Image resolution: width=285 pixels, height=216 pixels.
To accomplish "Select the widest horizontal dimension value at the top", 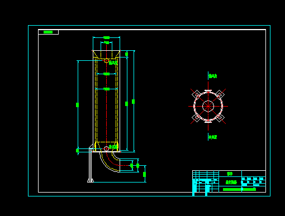I will click(106, 37).
